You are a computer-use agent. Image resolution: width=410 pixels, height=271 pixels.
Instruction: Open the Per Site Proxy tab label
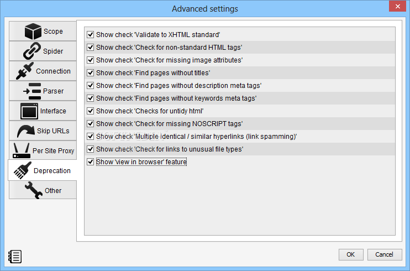[54, 151]
